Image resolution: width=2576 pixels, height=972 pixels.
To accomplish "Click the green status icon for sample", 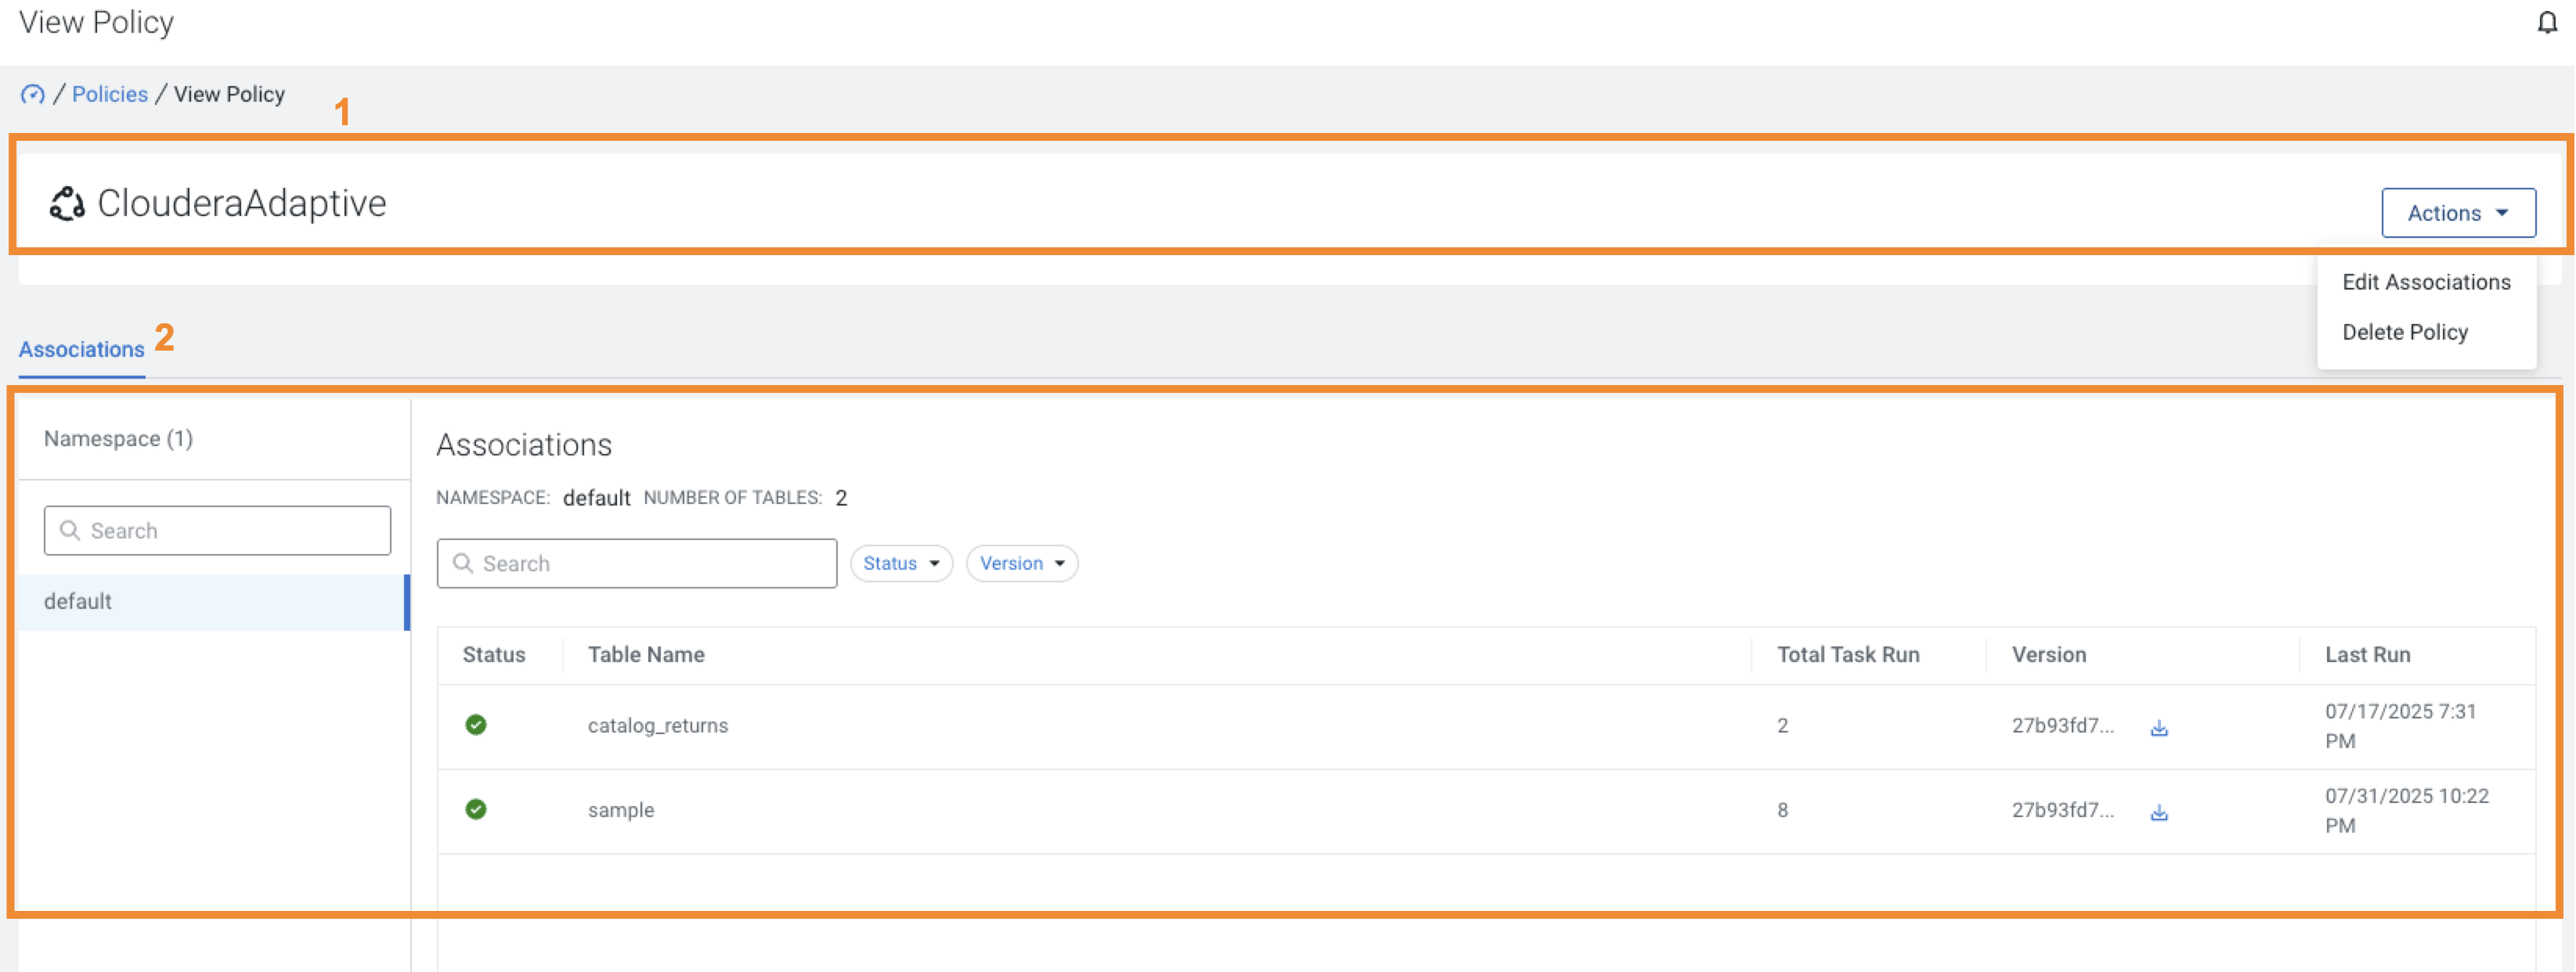I will coord(477,809).
